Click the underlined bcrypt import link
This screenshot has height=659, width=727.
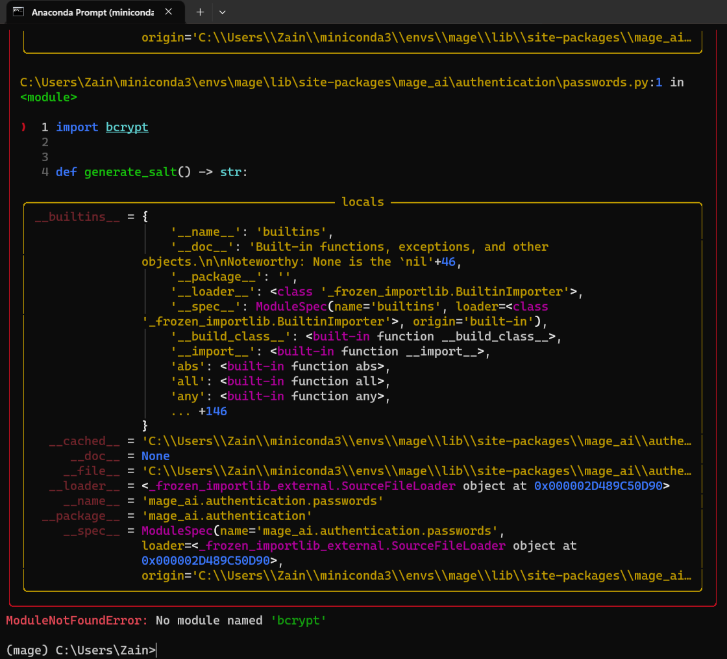[x=127, y=127]
